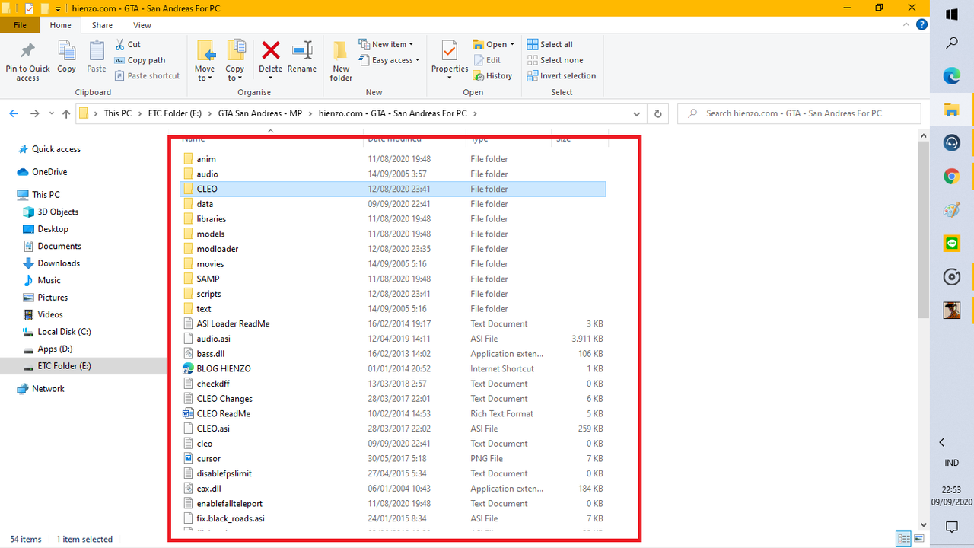Viewport: 974px width, 548px height.
Task: Go forward in navigation history
Action: point(34,113)
